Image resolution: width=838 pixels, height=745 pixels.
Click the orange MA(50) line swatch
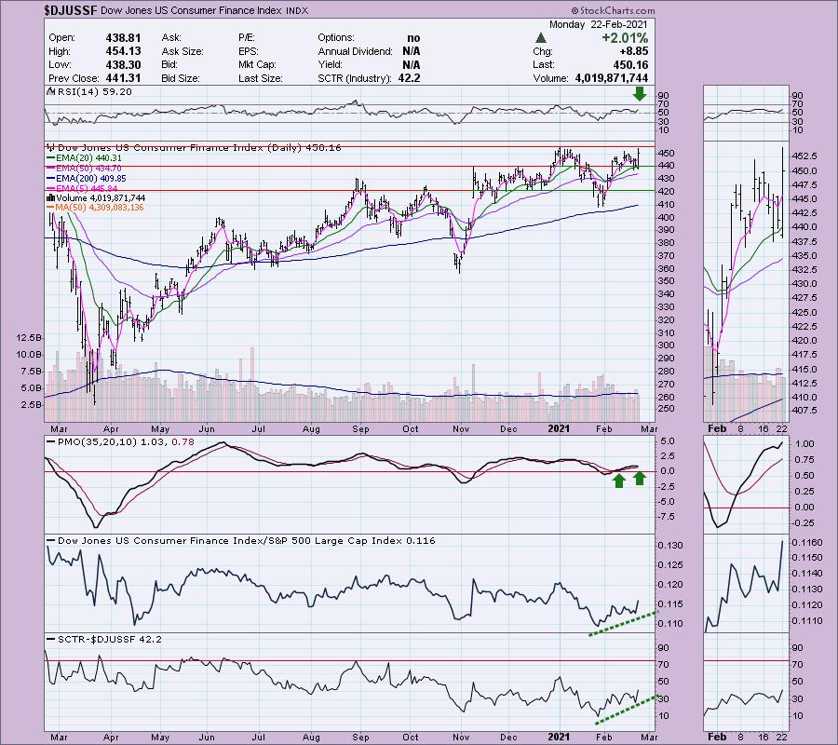[x=51, y=208]
